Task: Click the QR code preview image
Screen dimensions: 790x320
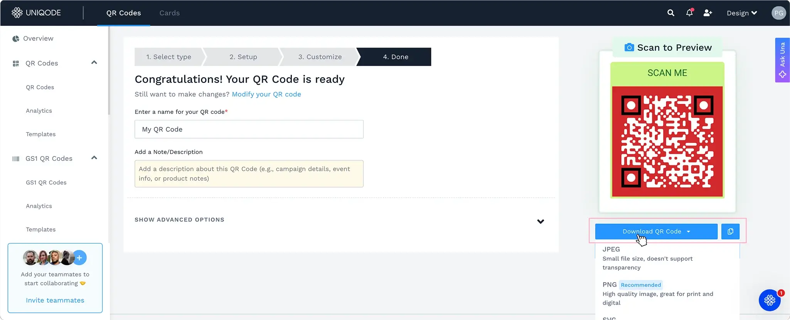Action: click(x=667, y=131)
